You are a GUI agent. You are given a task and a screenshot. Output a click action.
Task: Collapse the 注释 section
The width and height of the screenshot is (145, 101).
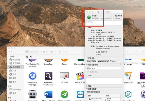(x=87, y=75)
